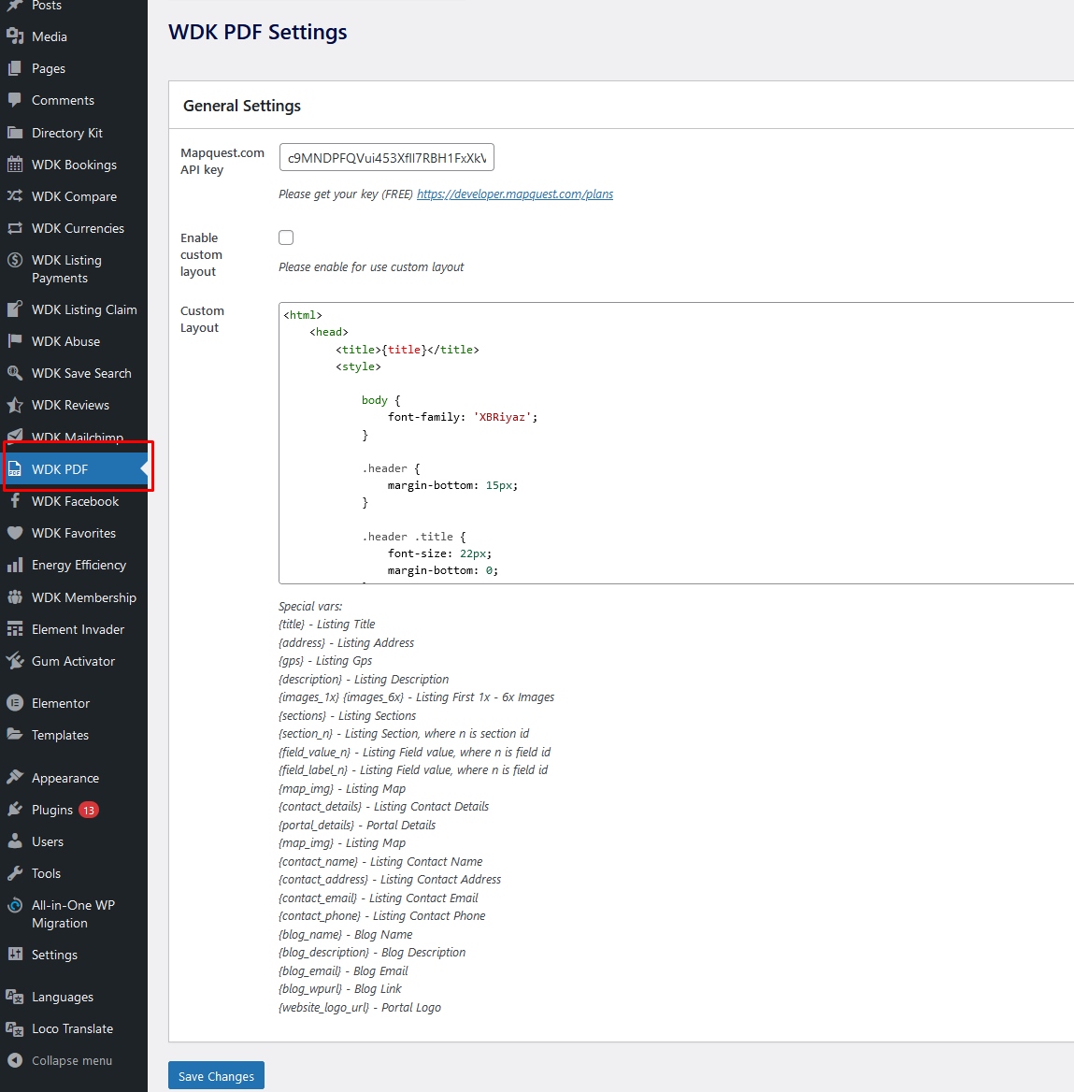Click the Media sidebar icon

(15, 36)
